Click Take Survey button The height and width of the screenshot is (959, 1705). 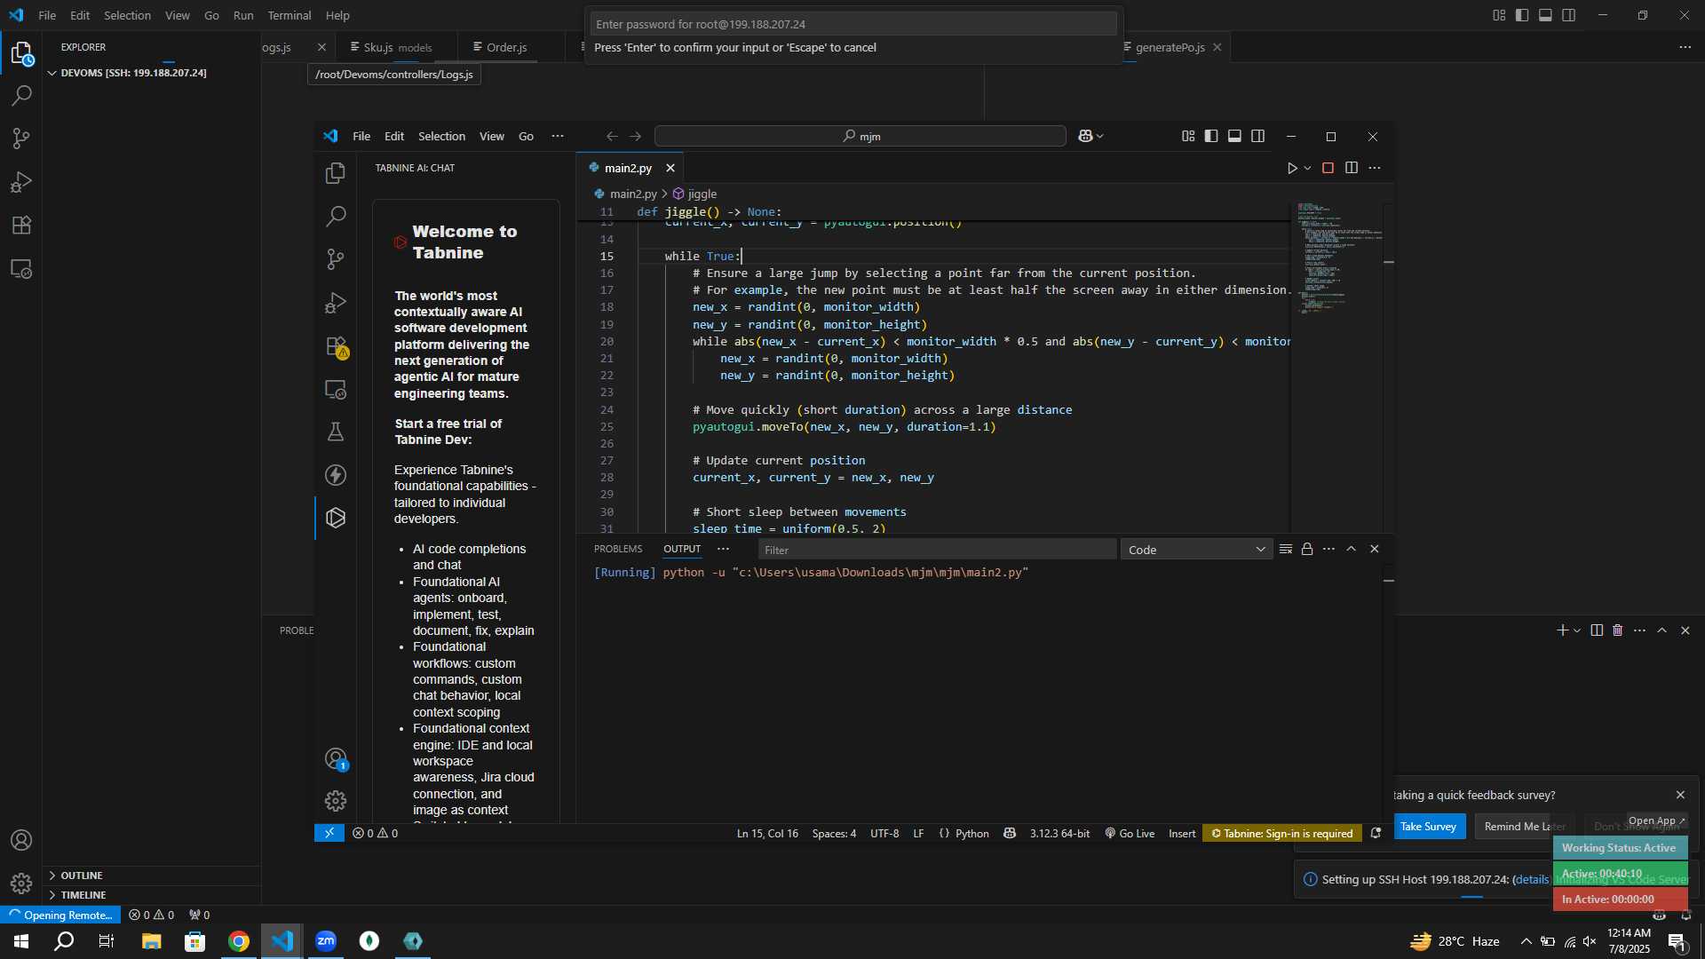pyautogui.click(x=1428, y=826)
